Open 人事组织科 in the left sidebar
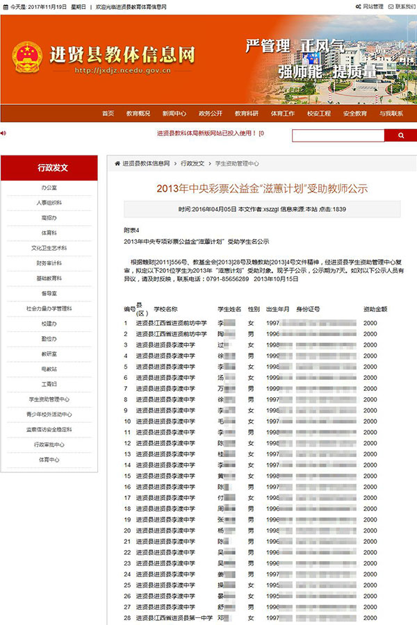 (x=49, y=203)
